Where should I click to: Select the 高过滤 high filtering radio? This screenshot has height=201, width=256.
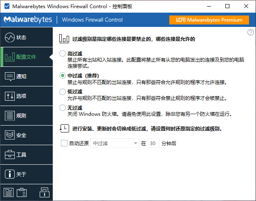[x=63, y=53]
